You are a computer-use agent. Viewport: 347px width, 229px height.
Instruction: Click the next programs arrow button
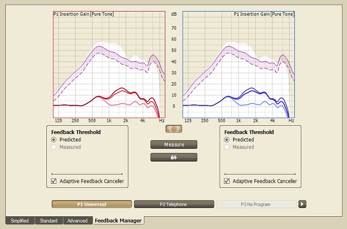coord(302,204)
